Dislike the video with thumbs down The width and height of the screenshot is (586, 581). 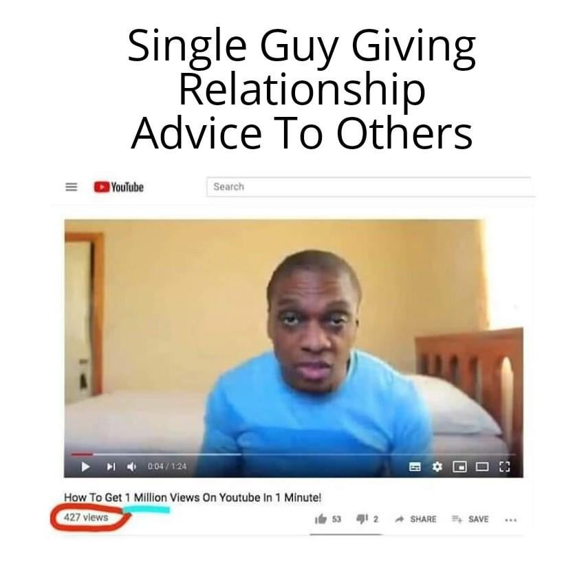pos(367,519)
